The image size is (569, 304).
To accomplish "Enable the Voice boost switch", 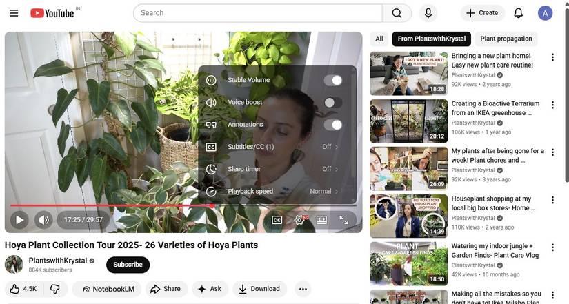I will tap(333, 103).
